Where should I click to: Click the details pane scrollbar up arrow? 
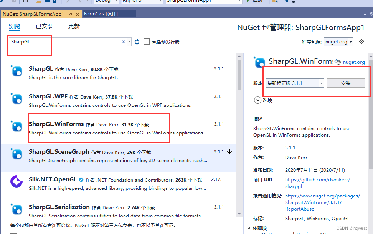[x=371, y=56]
